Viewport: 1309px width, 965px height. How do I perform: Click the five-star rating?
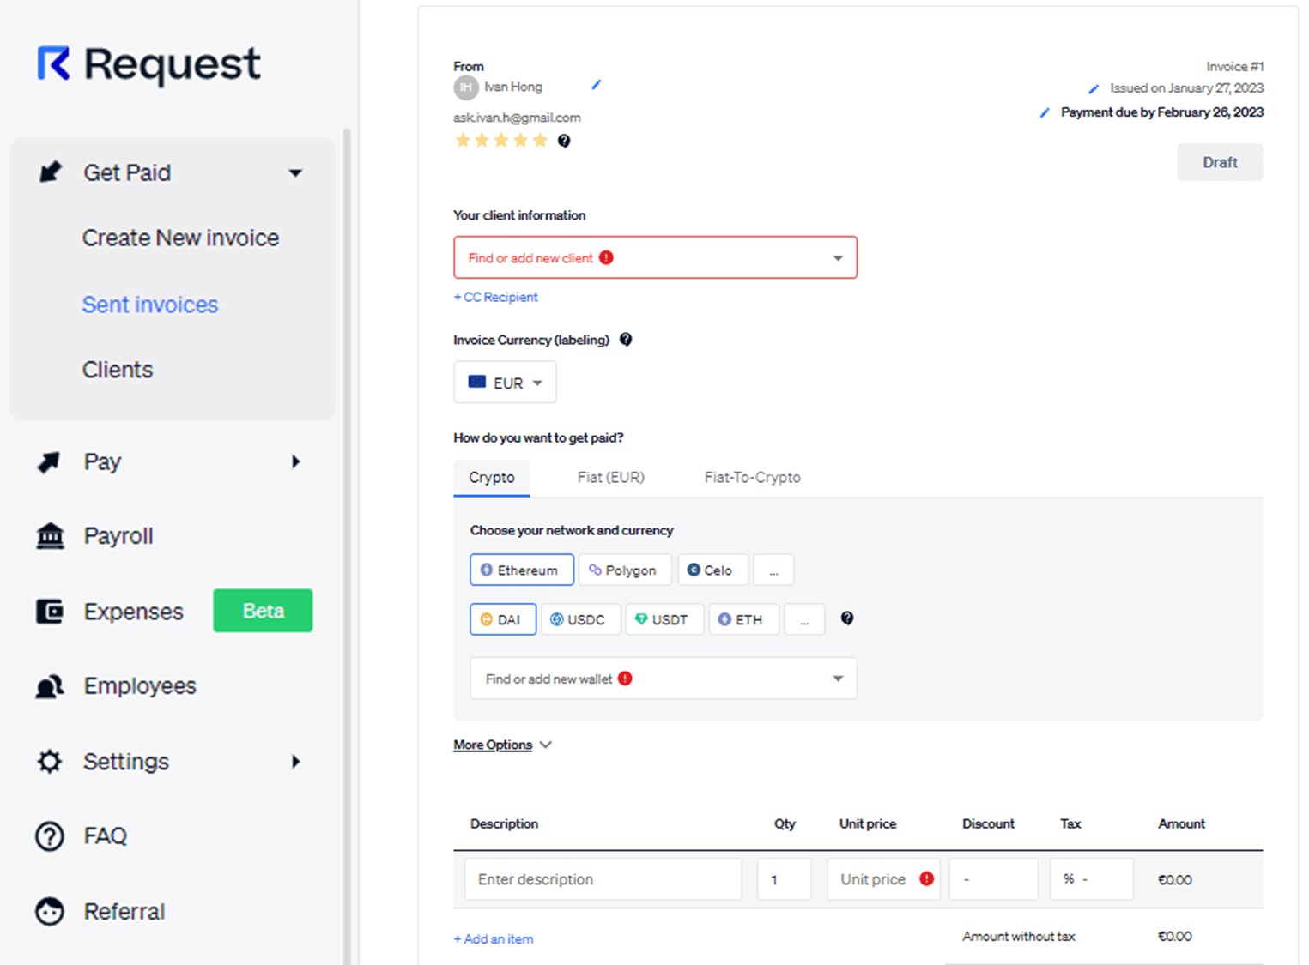501,141
